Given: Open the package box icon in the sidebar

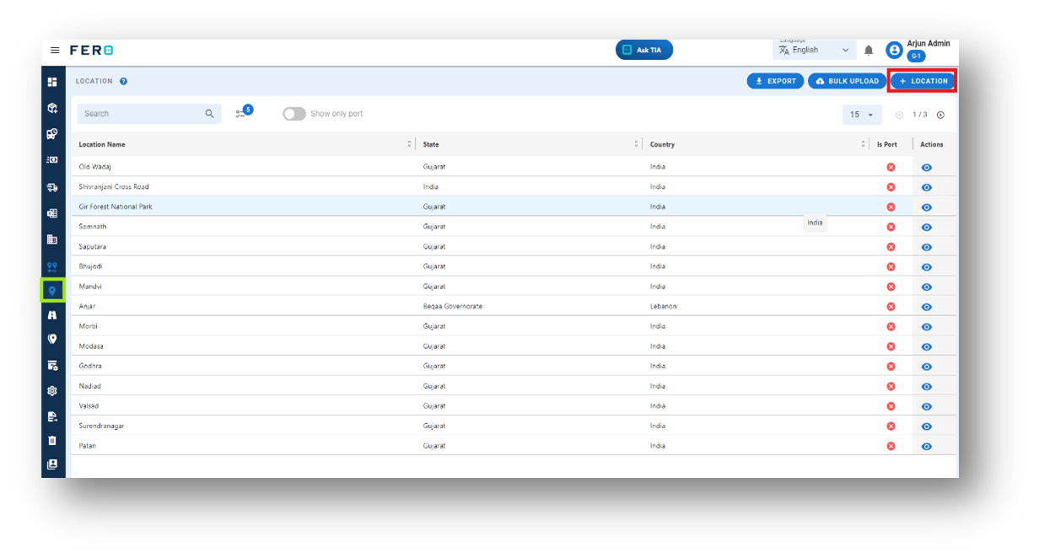Looking at the screenshot, I should [52, 108].
